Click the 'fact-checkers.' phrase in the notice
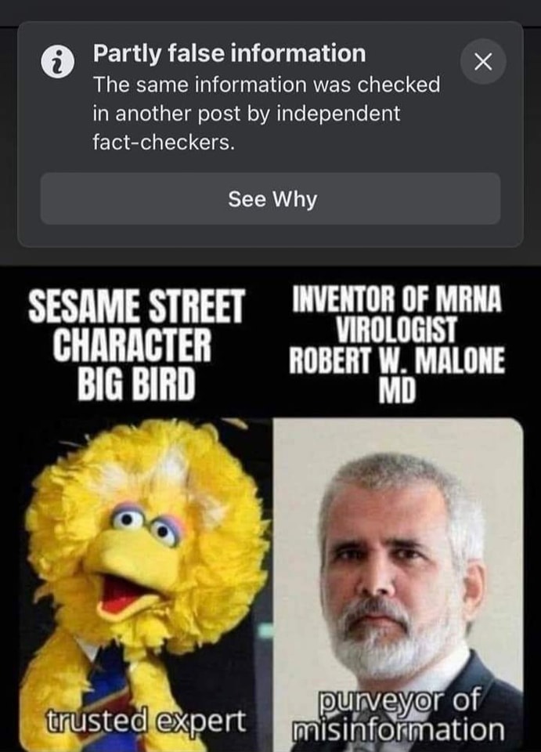This screenshot has width=541, height=752. tap(164, 142)
